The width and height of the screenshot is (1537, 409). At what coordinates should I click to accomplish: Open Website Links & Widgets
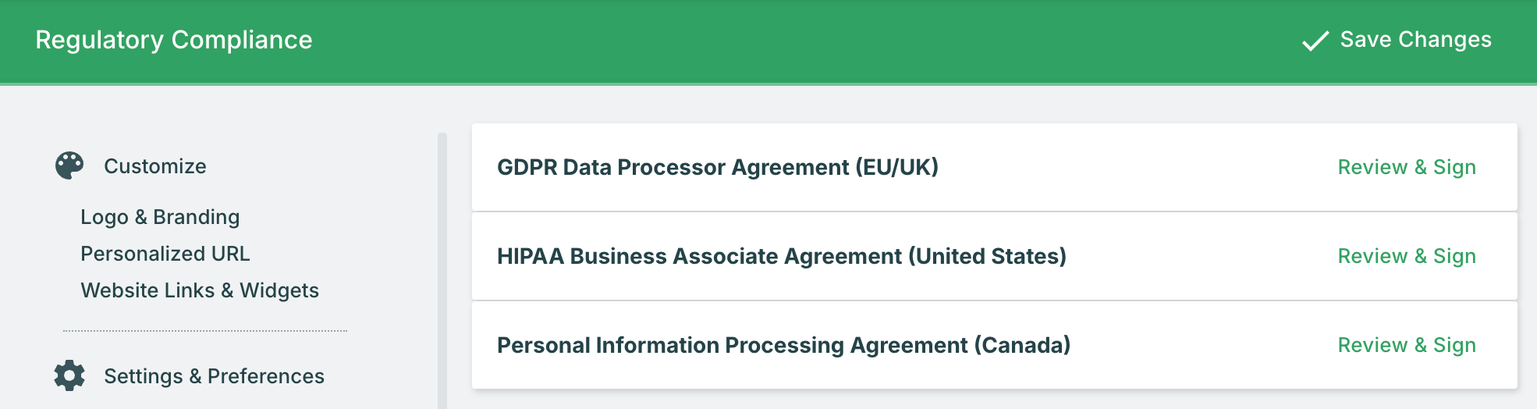coord(200,290)
